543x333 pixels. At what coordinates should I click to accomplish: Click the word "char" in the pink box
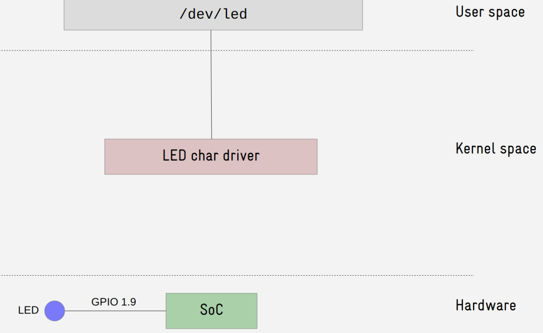pos(202,156)
